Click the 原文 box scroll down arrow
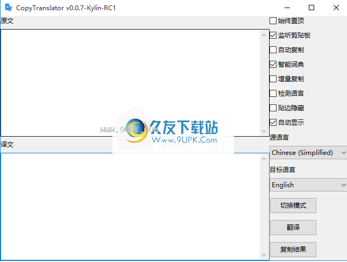This screenshot has width=347, height=262. 264,131
